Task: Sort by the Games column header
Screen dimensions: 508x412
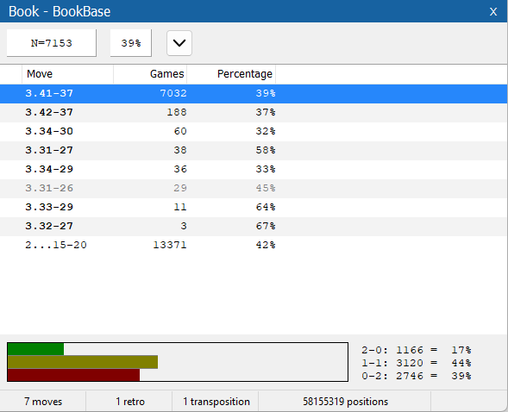Action: [150, 74]
